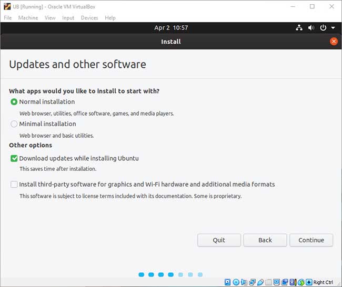Click 'Web browser, utilities, office software' description
342x287 pixels.
click(x=97, y=114)
